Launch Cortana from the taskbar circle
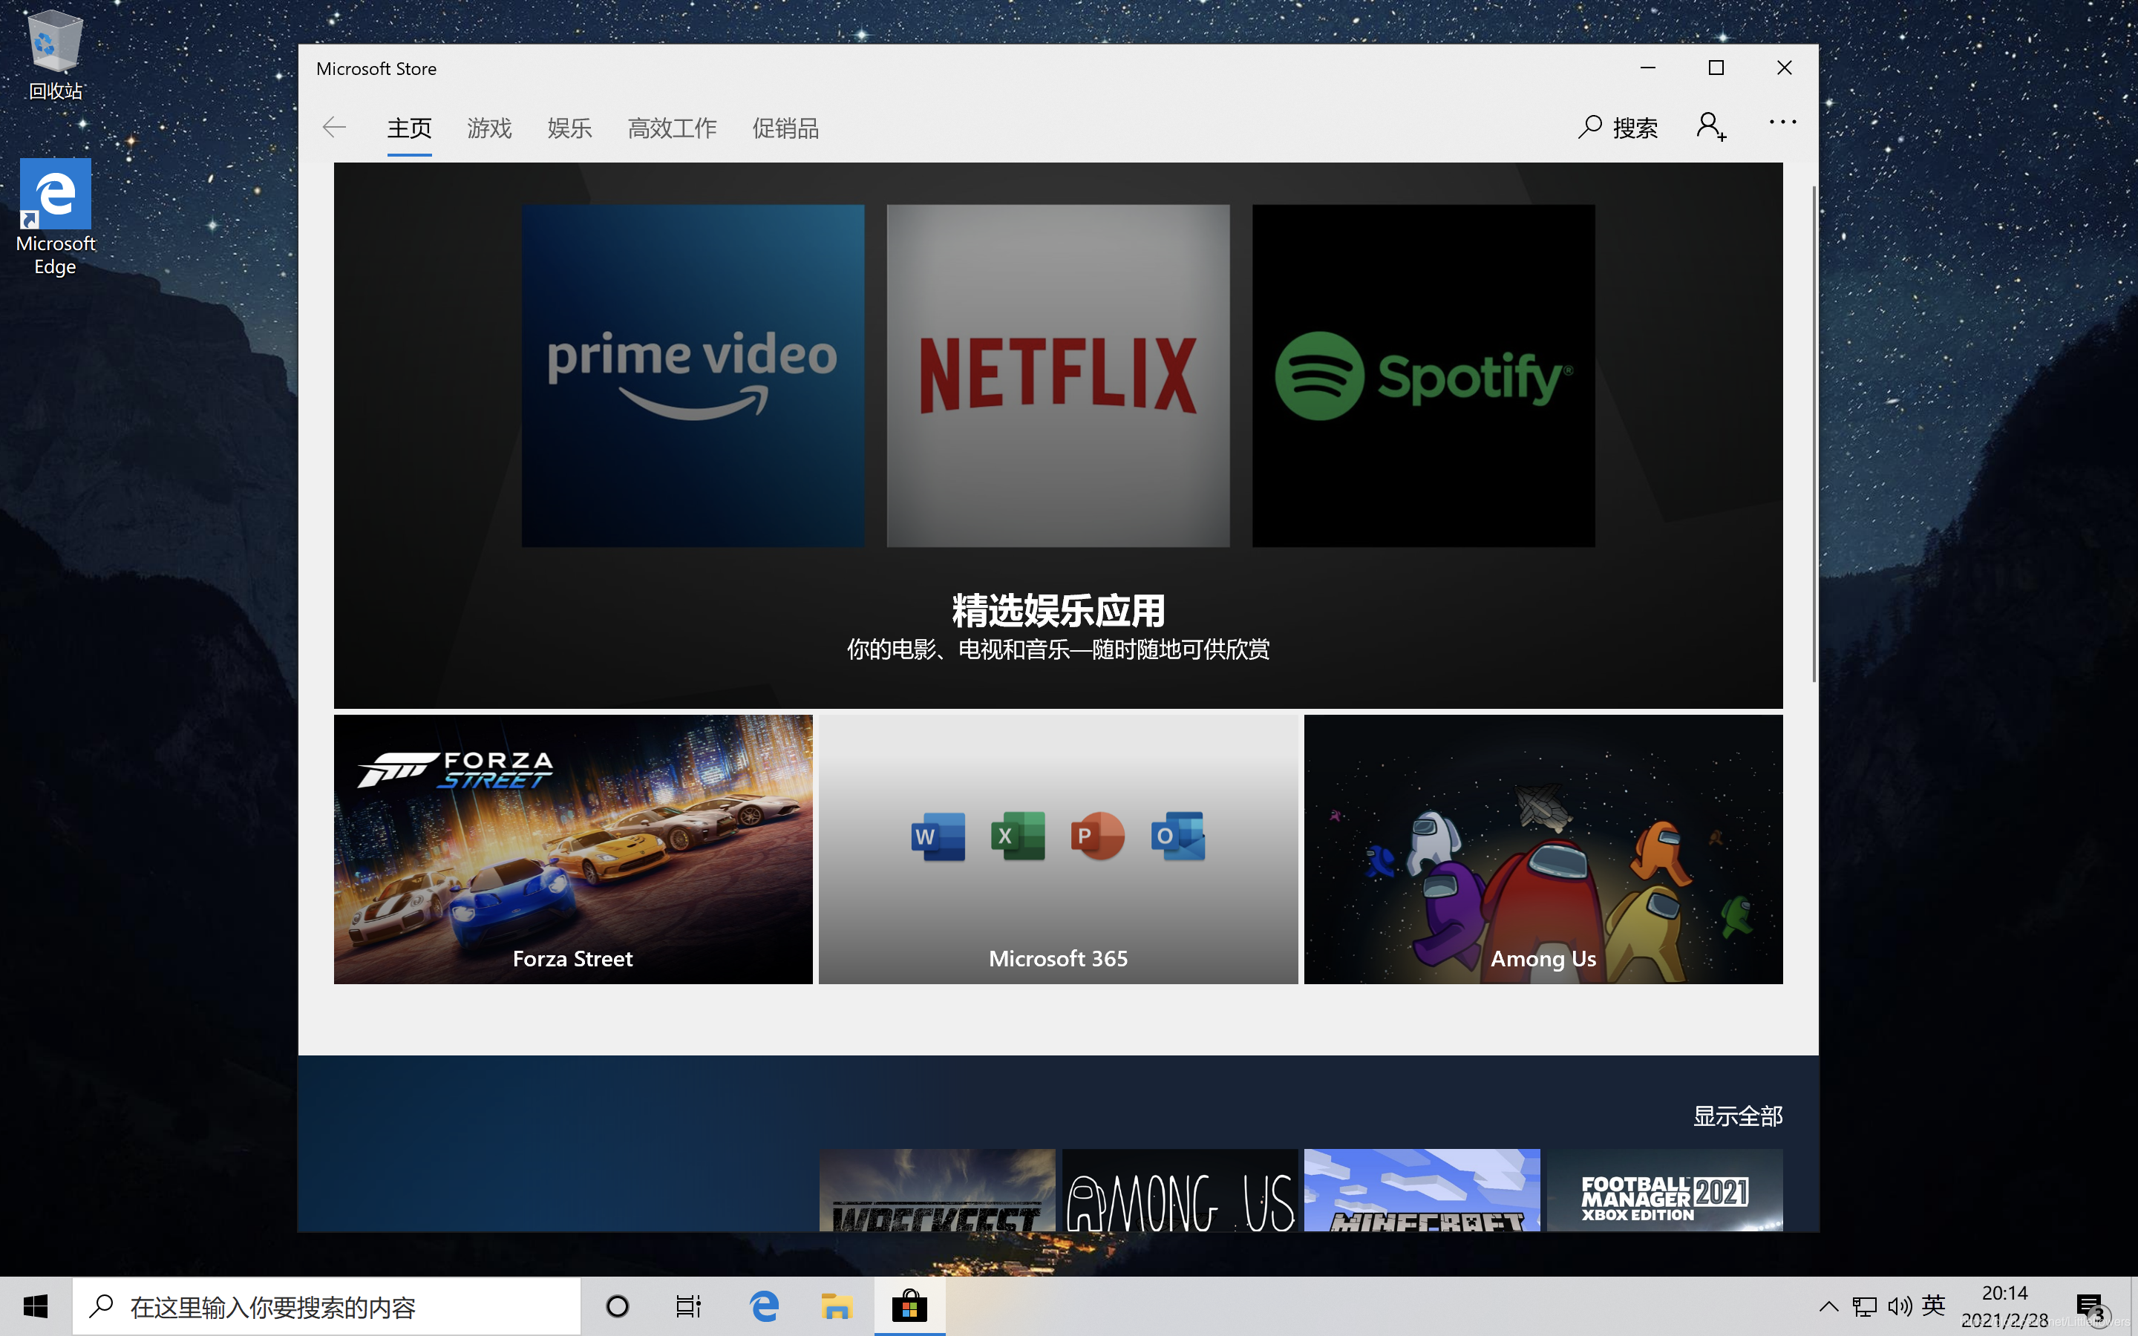The image size is (2138, 1336). point(618,1306)
